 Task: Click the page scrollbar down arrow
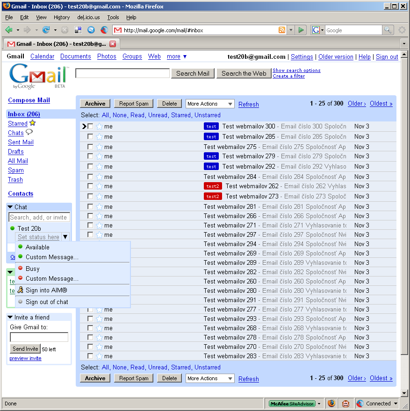point(404,393)
